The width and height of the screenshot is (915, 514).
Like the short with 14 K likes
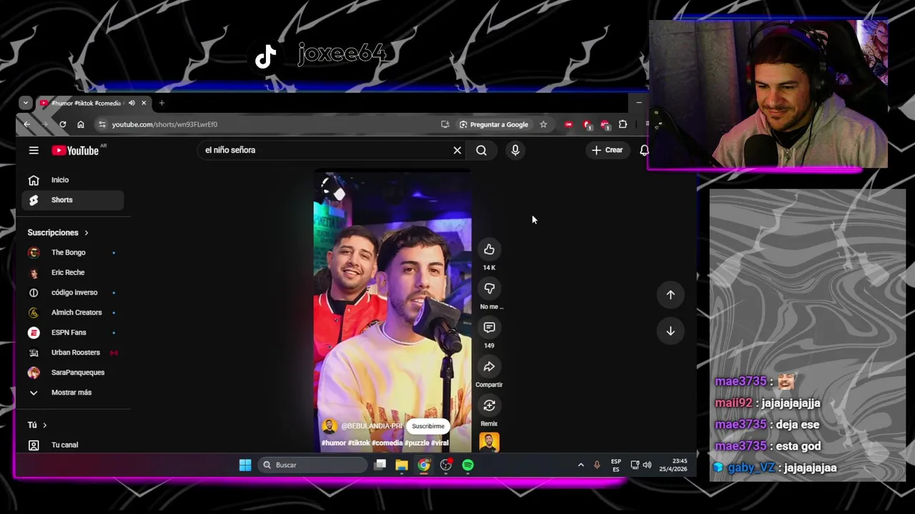point(489,249)
